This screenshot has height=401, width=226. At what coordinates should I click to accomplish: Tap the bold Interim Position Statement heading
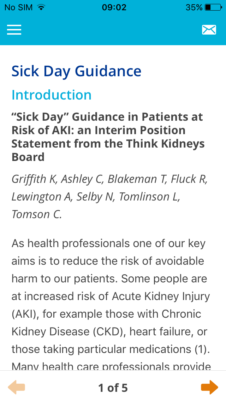pyautogui.click(x=108, y=137)
